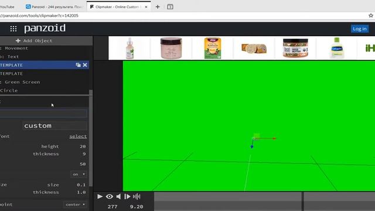Image resolution: width=375 pixels, height=211 pixels.
Task: Click the properties panel scrollbar
Action: [91, 139]
